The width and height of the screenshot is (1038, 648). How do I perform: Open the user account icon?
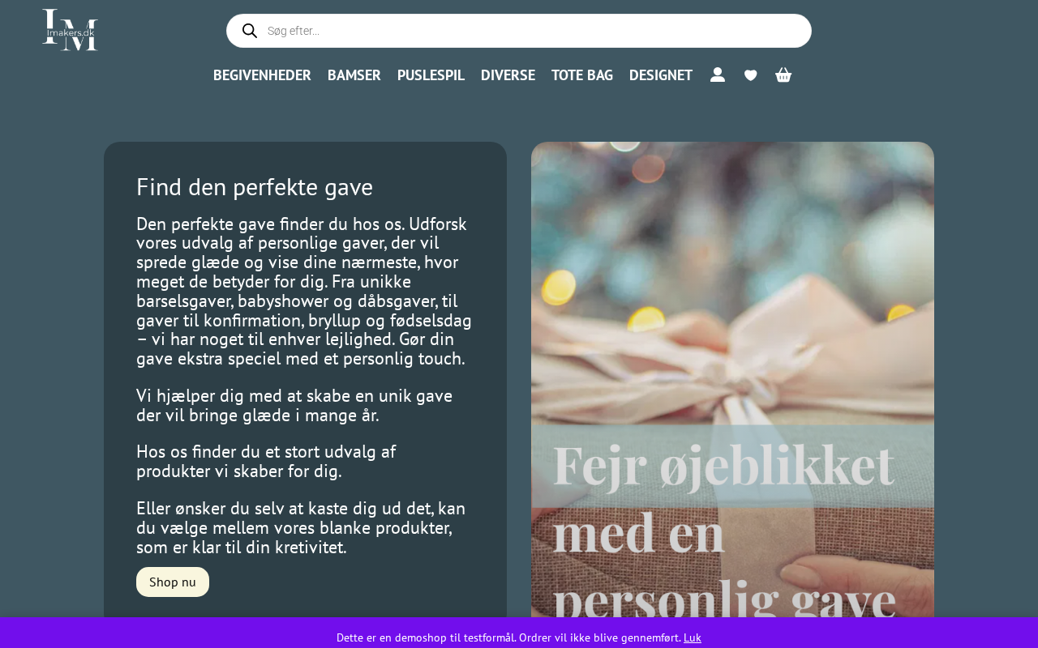coord(718,75)
